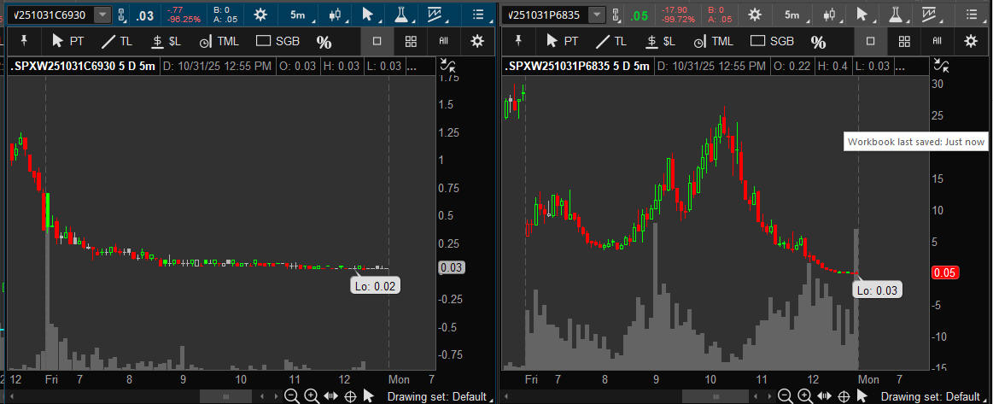Expand the symbol dropdown for left chart

coord(102,15)
